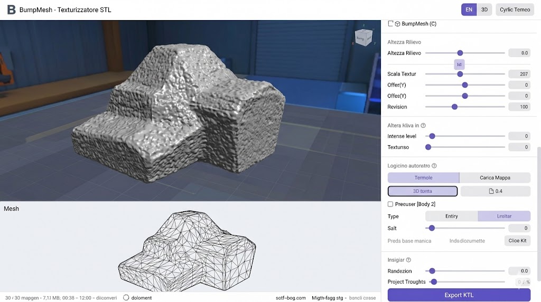Click the BumpMesh logo icon
Screen dimensions: 541x302
(x=11, y=10)
